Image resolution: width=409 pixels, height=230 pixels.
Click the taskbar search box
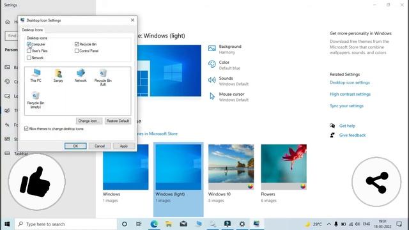[66, 224]
